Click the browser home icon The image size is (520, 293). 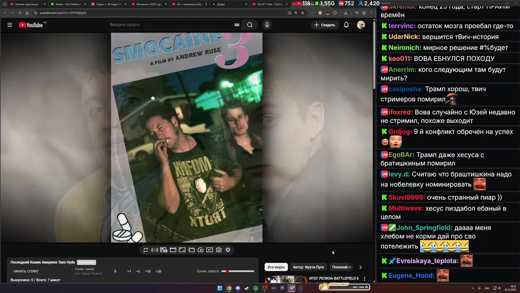(x=27, y=13)
